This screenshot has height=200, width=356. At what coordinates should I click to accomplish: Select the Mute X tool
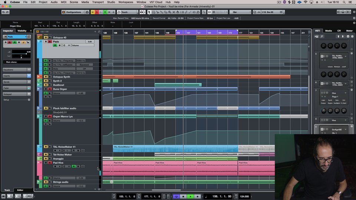click(x=174, y=12)
